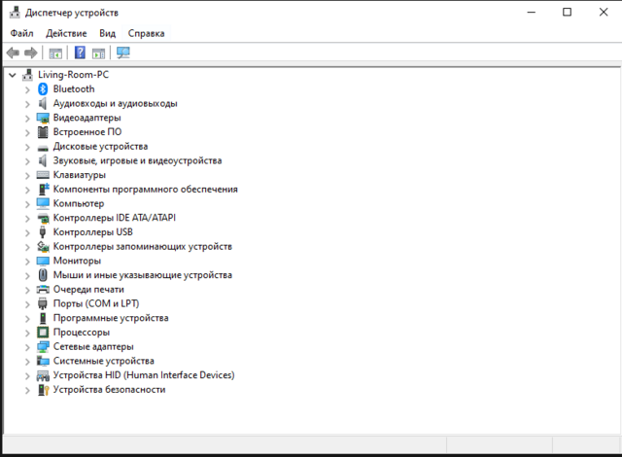
Task: Click the Сетевые адаптеры network icon
Action: click(43, 347)
